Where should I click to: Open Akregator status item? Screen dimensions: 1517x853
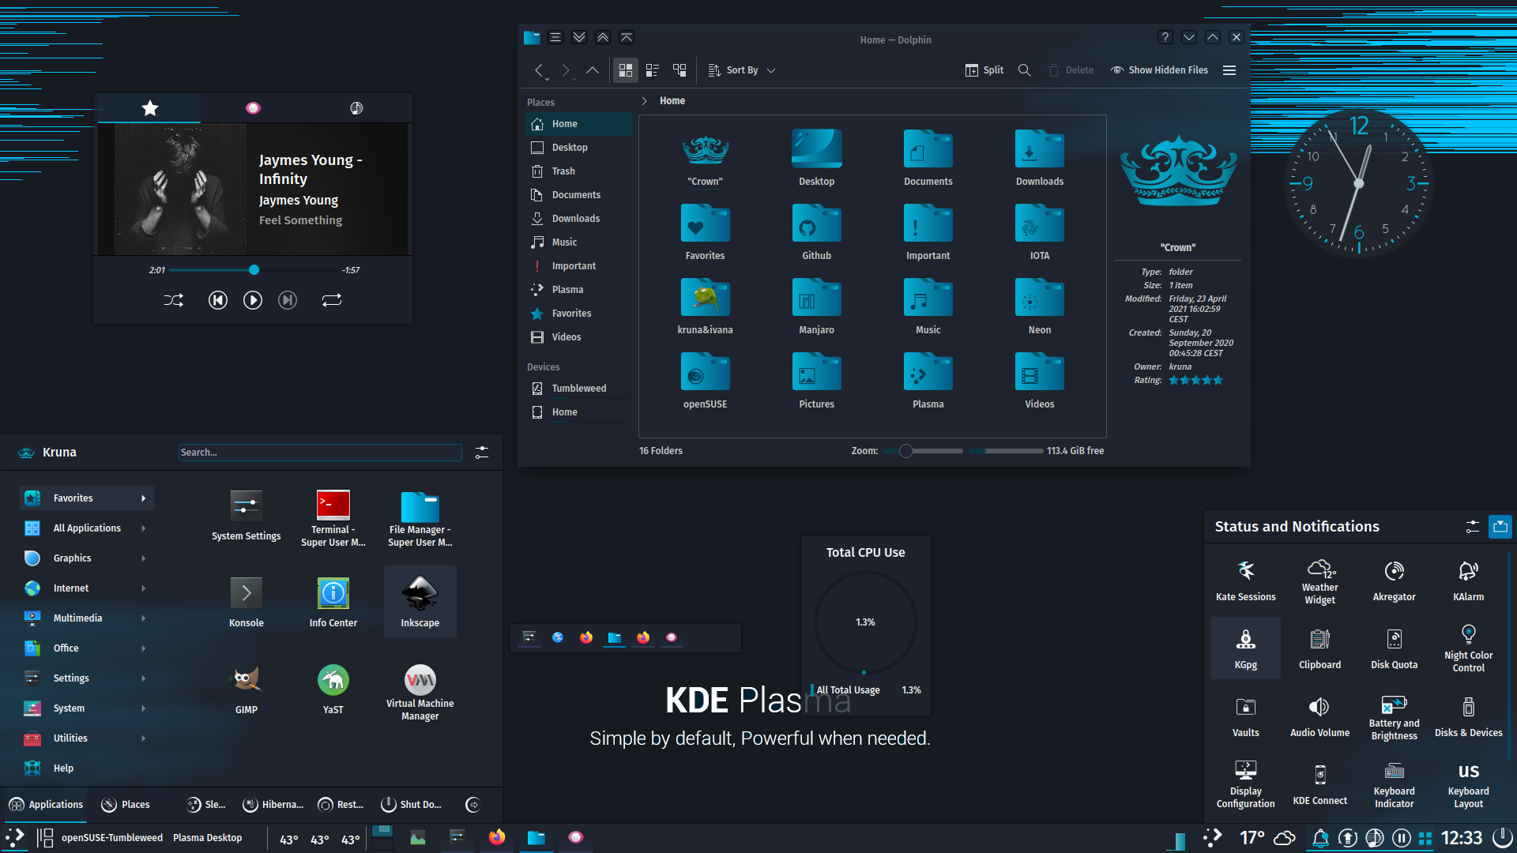coord(1394,581)
